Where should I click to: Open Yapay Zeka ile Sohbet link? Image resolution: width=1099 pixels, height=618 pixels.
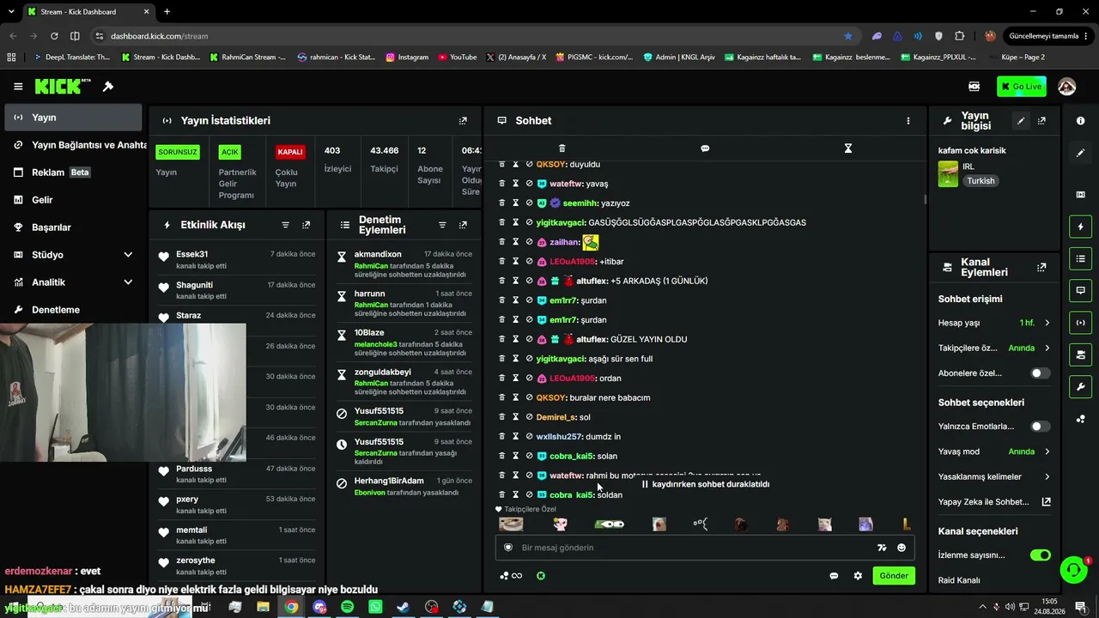click(994, 502)
